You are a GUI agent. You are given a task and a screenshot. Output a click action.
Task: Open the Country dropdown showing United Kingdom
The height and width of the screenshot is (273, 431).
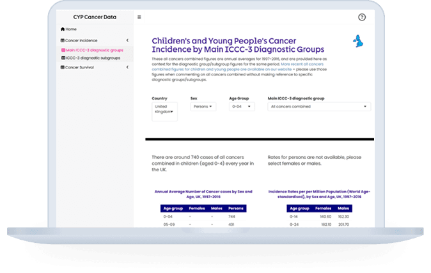pos(164,111)
